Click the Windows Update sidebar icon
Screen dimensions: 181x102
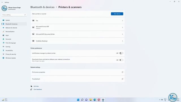pos(3,58)
